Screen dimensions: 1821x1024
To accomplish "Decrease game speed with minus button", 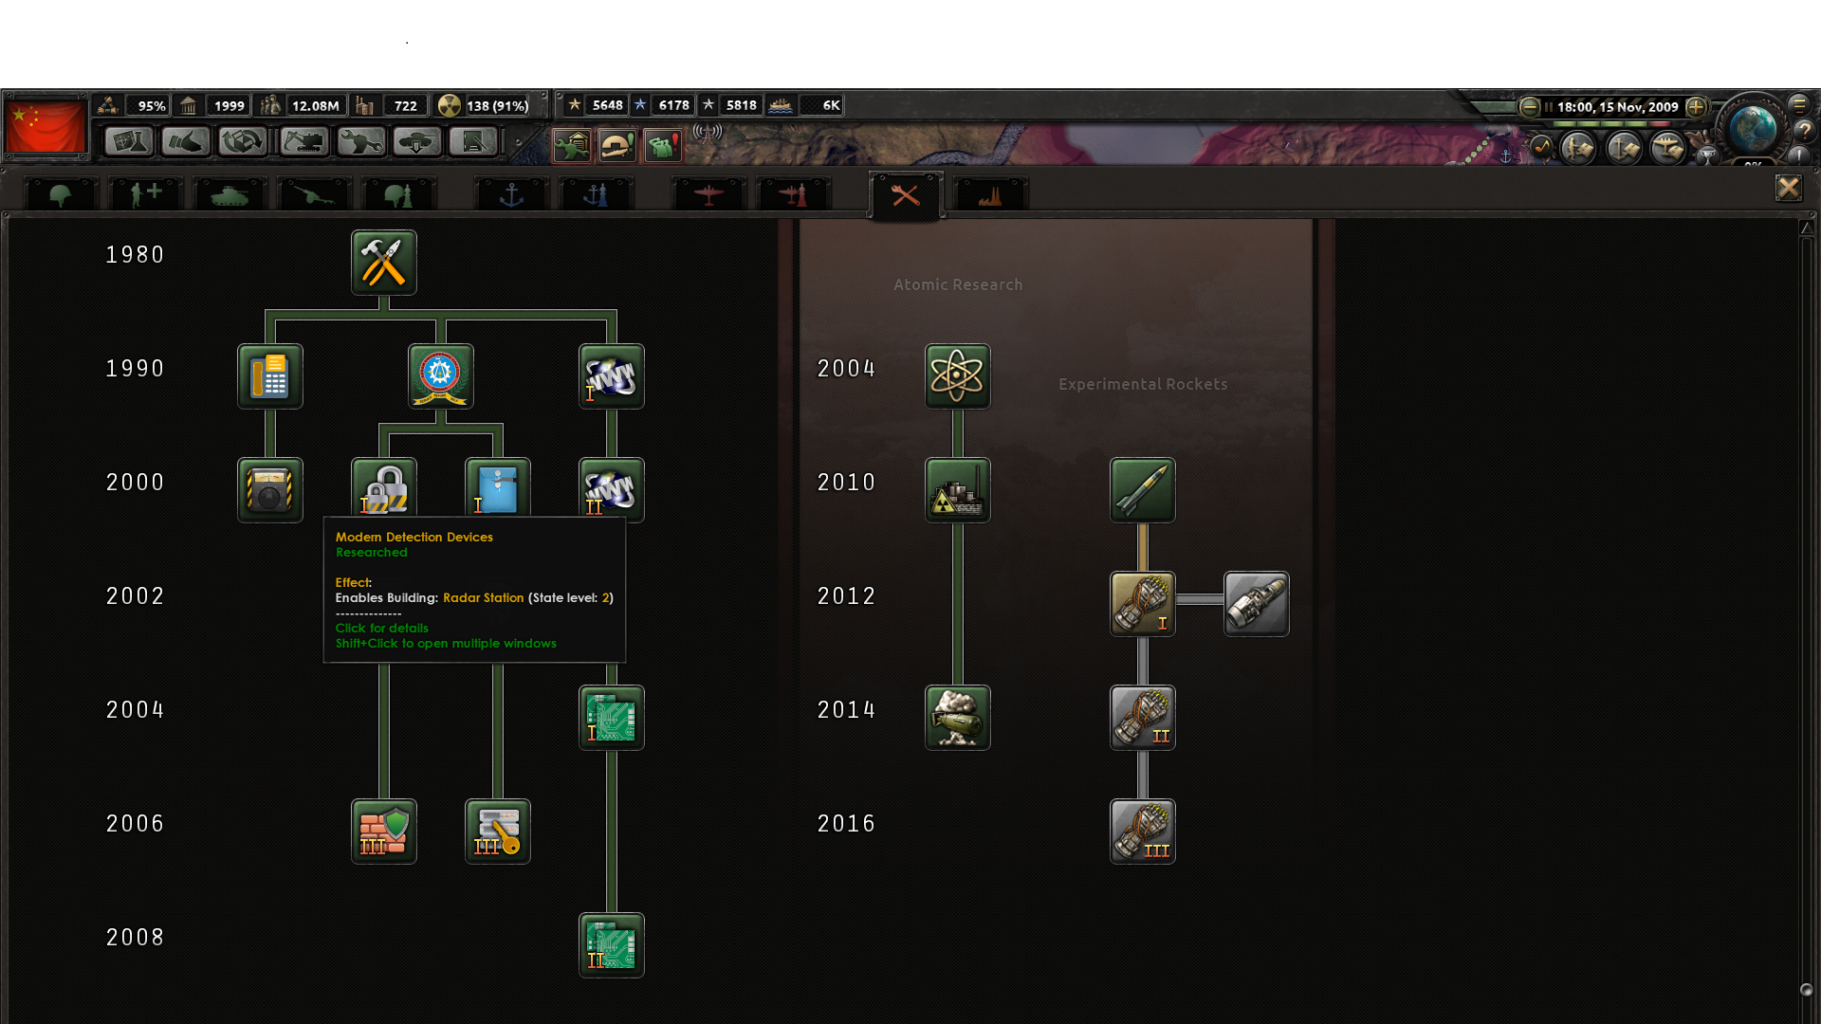I will pyautogui.click(x=1529, y=106).
